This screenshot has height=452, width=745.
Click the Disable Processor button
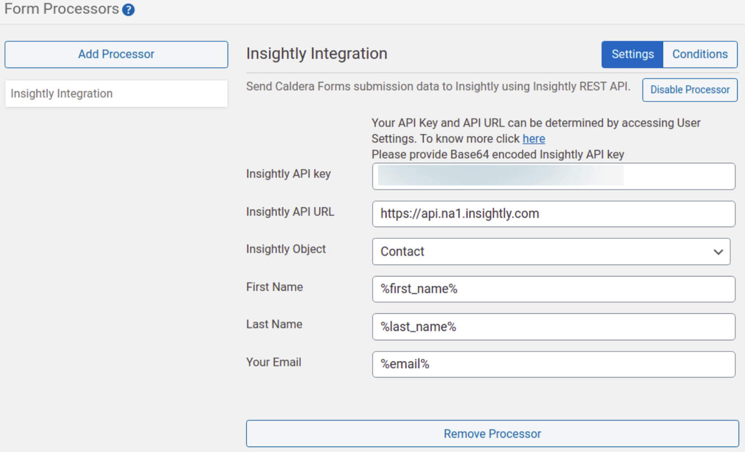coord(690,90)
